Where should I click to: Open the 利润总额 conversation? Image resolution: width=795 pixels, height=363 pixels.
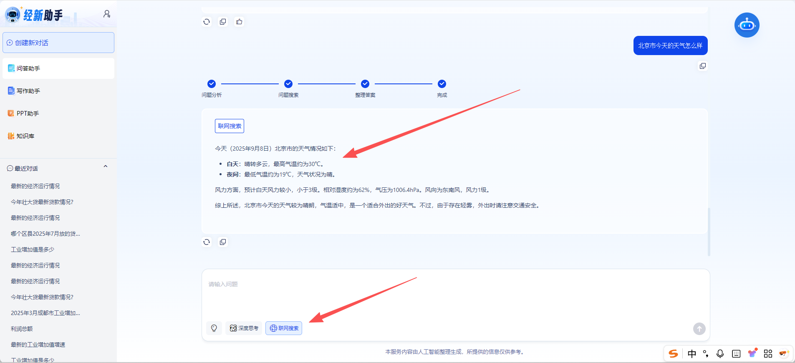(x=22, y=329)
